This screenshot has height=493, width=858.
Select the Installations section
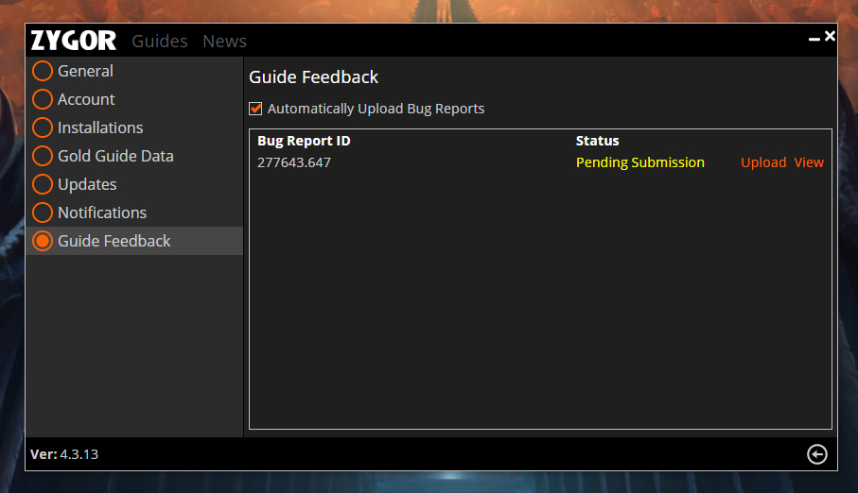pyautogui.click(x=134, y=127)
